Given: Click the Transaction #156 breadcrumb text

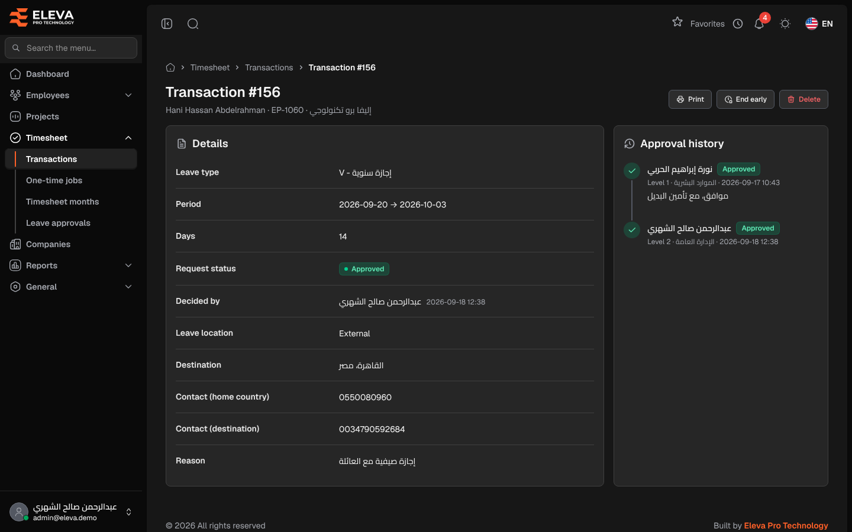Looking at the screenshot, I should click(x=342, y=67).
